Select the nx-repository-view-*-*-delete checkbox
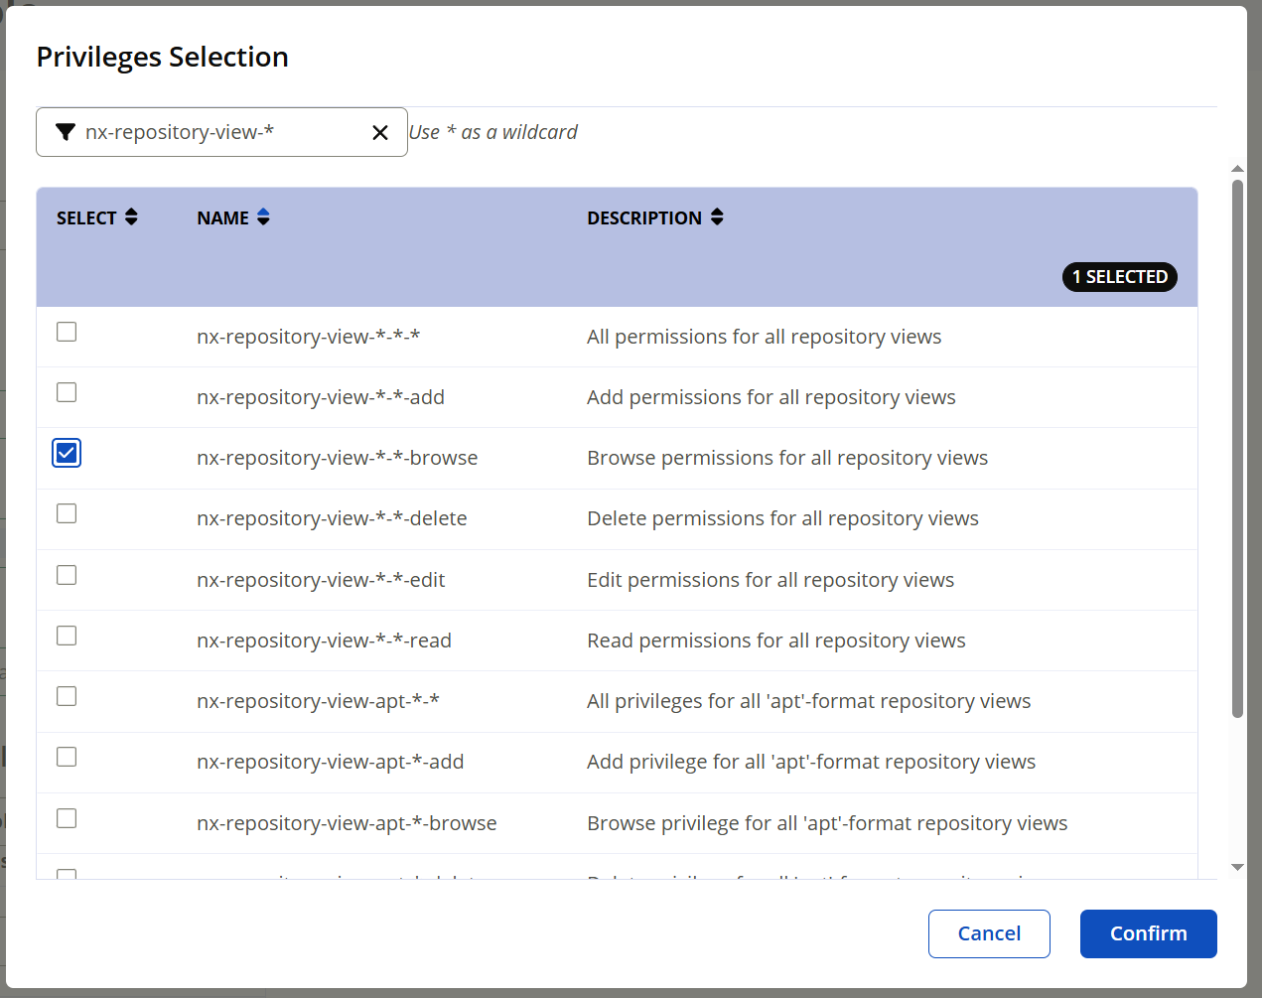Image resolution: width=1262 pixels, height=998 pixels. tap(67, 513)
